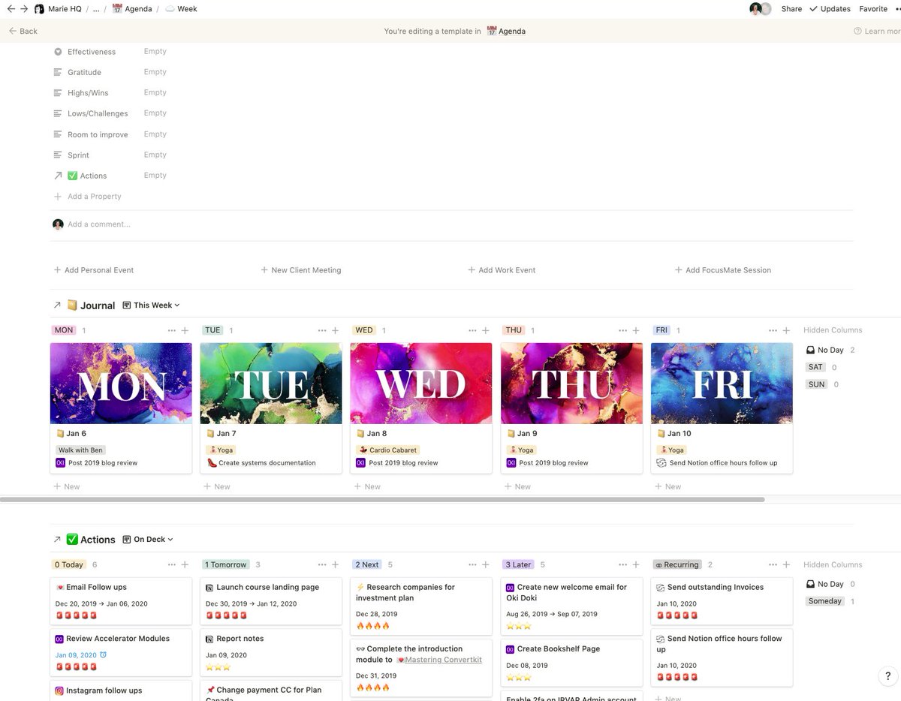Add a card to the WED column header
The height and width of the screenshot is (701, 901).
point(485,330)
